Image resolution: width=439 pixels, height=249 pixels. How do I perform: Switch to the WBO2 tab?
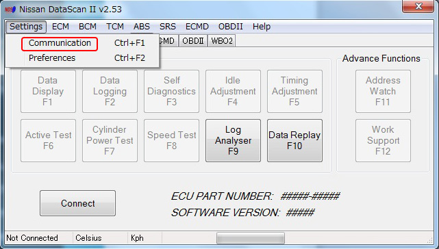[222, 41]
